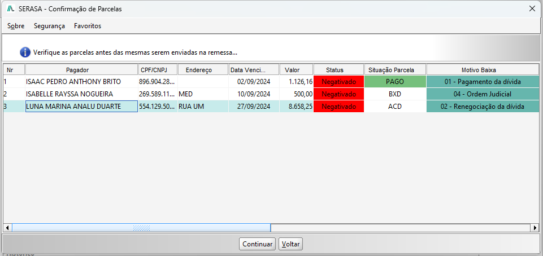Screen dimensions: 543x256
Task: Click Negativado status in Isabelle's row
Action: [x=338, y=94]
